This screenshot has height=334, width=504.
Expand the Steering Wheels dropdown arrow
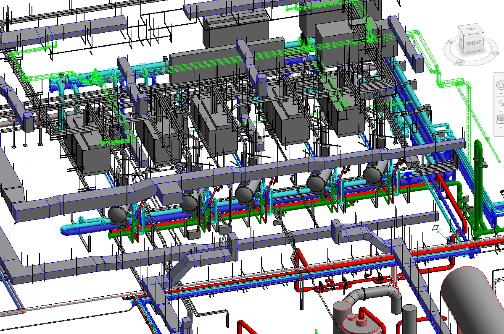coord(501,94)
